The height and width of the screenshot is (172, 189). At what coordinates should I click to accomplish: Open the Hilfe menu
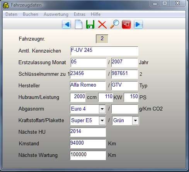95,14
